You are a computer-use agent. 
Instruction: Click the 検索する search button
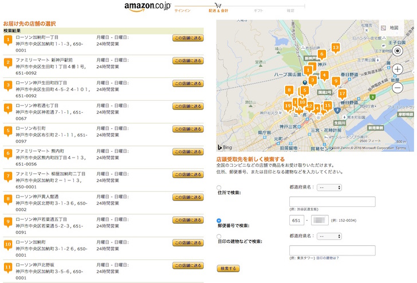[228, 268]
